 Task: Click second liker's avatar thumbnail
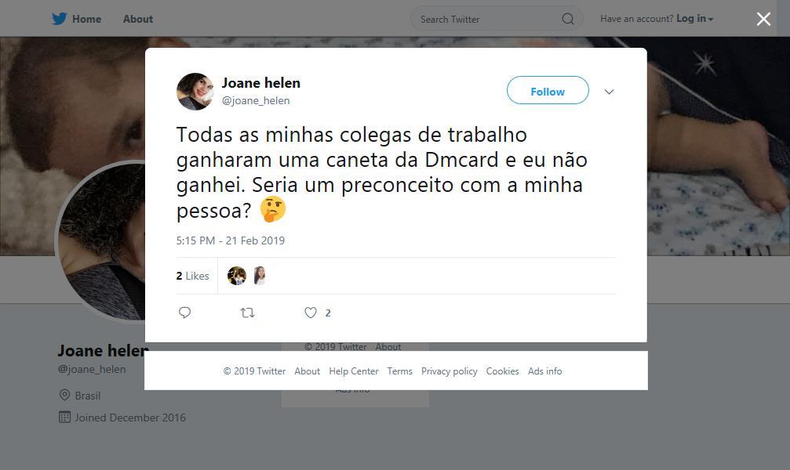260,276
